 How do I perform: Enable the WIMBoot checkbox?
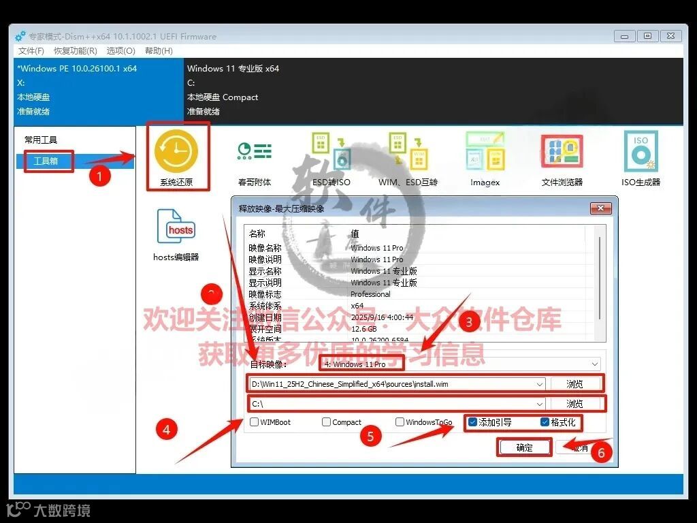pyautogui.click(x=255, y=422)
